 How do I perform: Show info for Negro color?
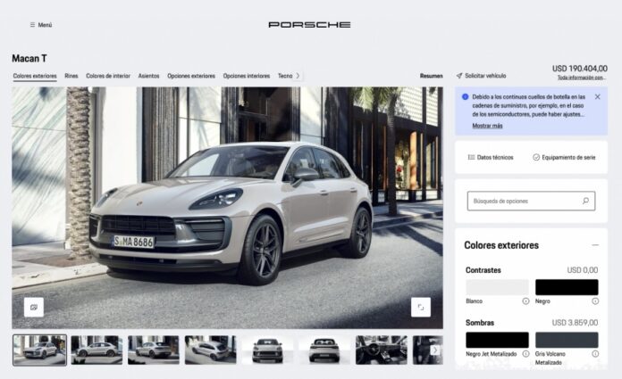point(595,301)
